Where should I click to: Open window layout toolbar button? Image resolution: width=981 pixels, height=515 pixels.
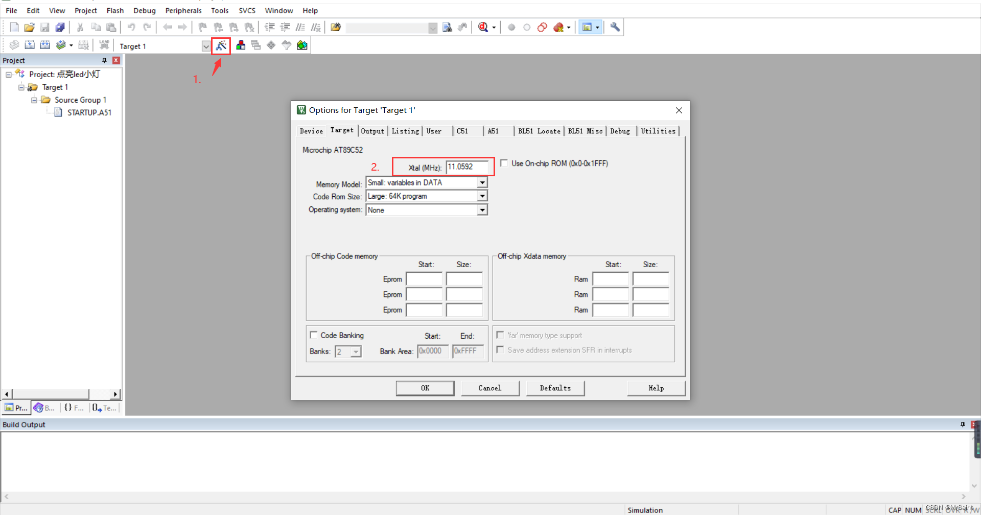[587, 27]
